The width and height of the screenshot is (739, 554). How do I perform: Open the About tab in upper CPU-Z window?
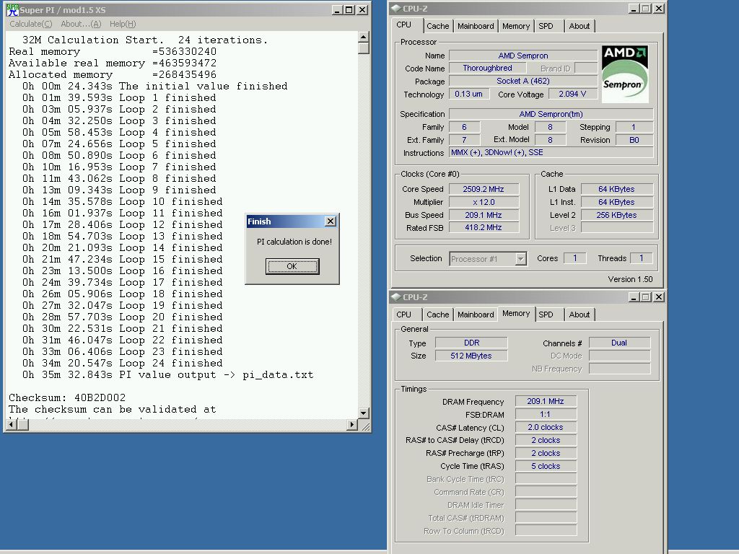click(580, 26)
